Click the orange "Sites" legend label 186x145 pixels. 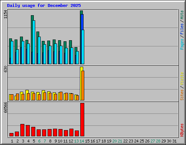click(x=182, y=95)
